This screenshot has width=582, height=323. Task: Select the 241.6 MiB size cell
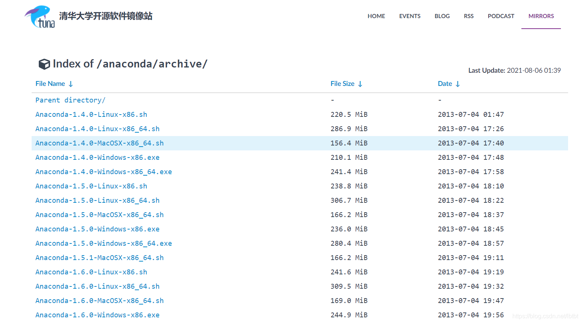click(349, 272)
